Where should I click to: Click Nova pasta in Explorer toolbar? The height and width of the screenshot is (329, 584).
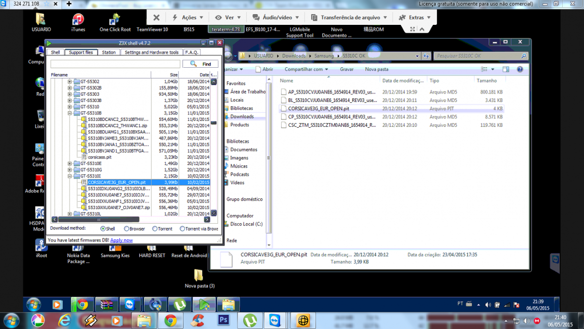[x=377, y=69]
